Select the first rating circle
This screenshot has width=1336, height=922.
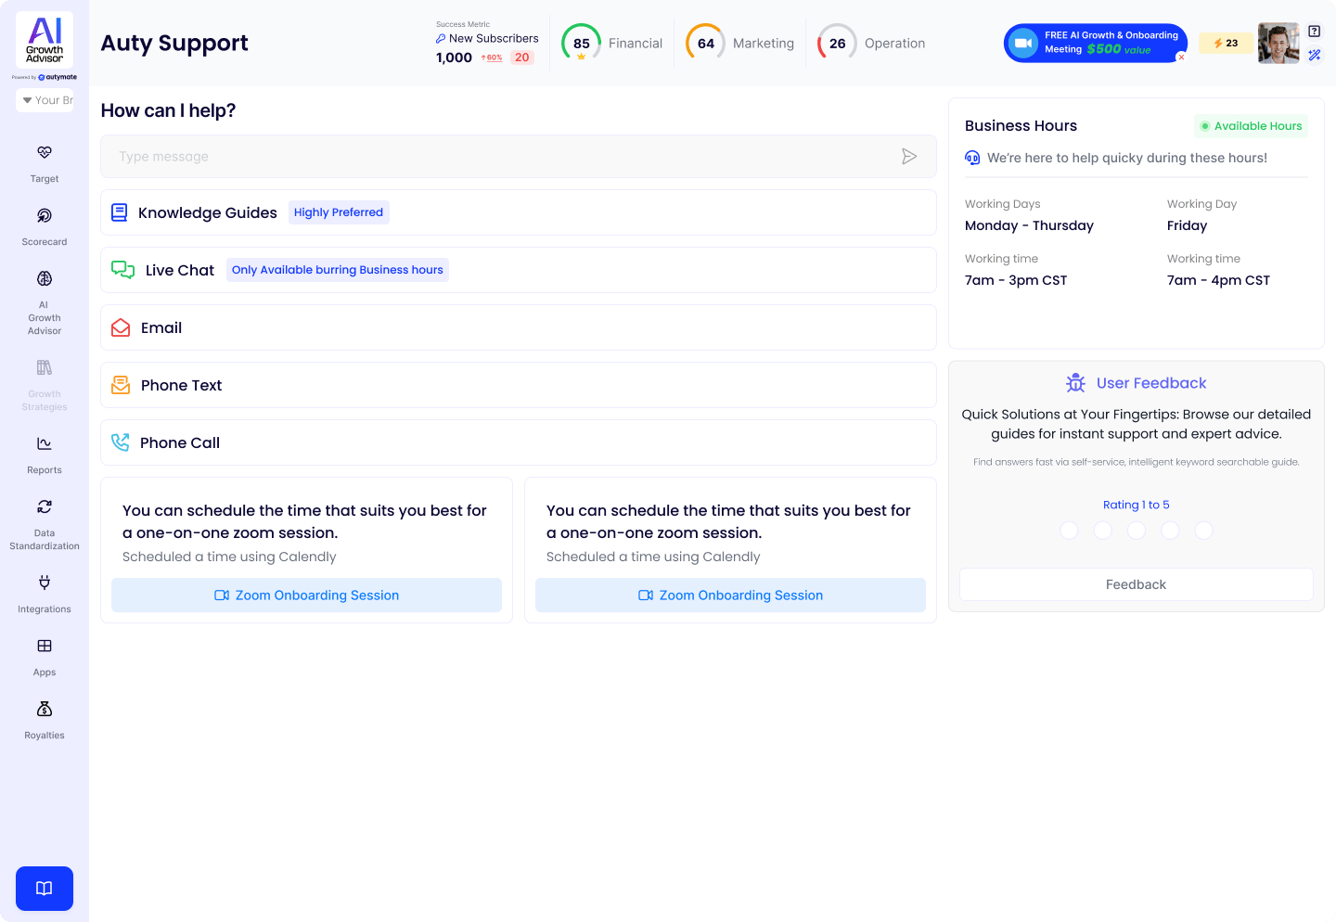click(1070, 531)
